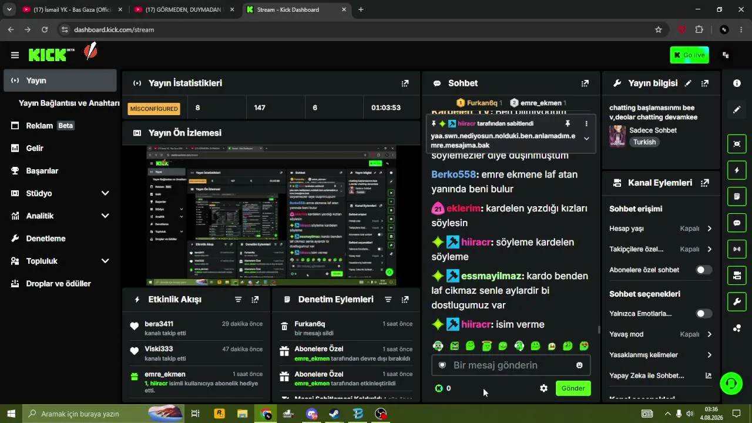Click the info icon in the right sidebar
The height and width of the screenshot is (423, 752).
(x=737, y=83)
